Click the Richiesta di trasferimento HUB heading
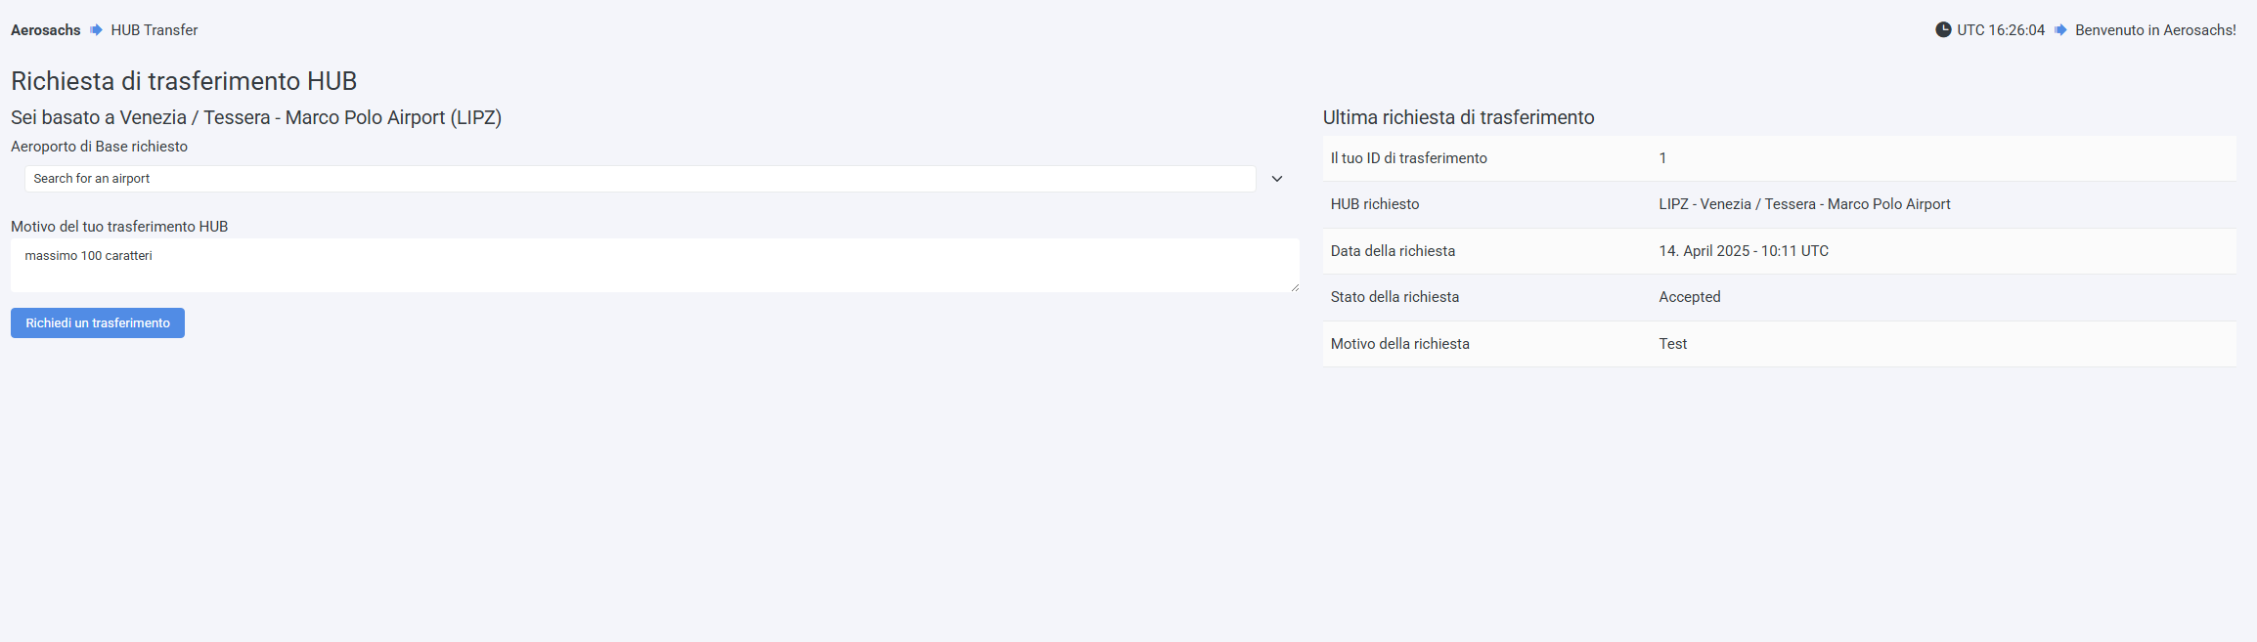Image resolution: width=2257 pixels, height=642 pixels. click(184, 81)
